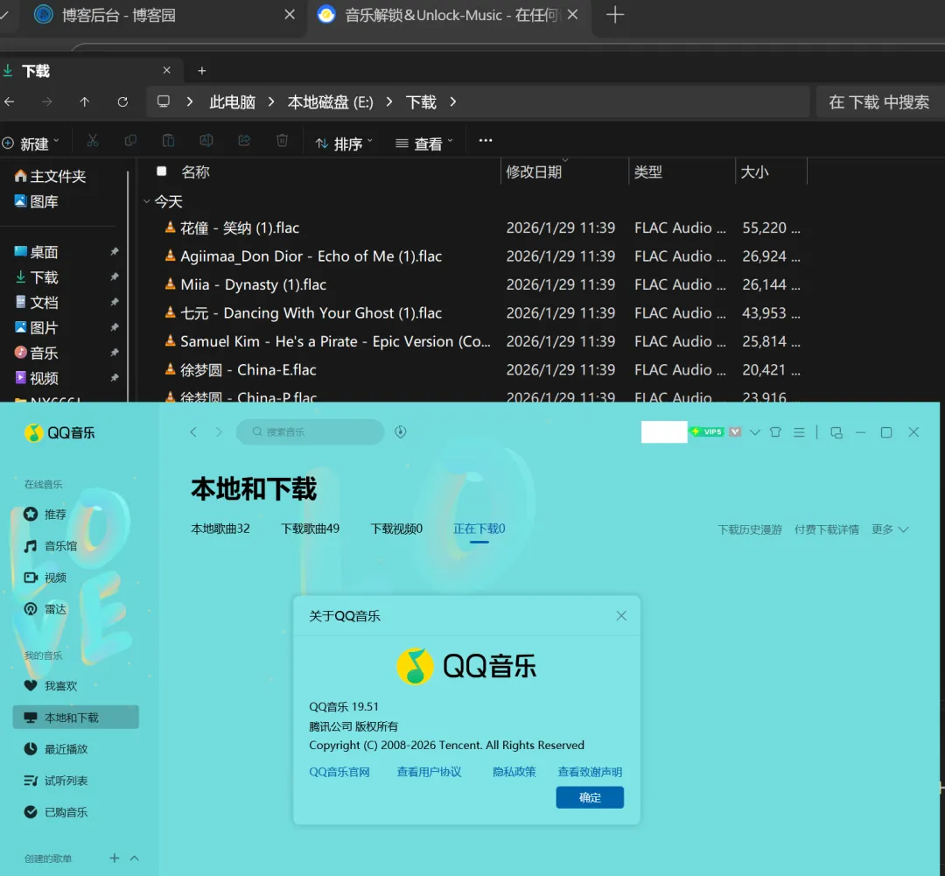Open 我喜欢 in QQ Music sidebar
This screenshot has width=945, height=876.
pyautogui.click(x=51, y=685)
